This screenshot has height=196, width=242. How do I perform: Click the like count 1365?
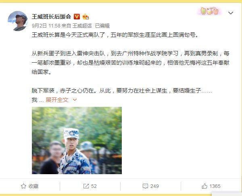coord(215,186)
